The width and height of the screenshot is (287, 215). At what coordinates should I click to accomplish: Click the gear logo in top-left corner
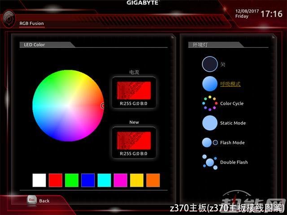coord(8,18)
